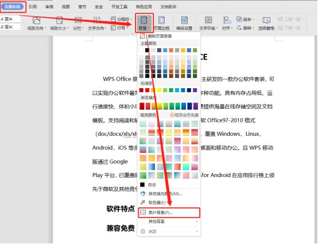The width and height of the screenshot is (318, 244).
Task: Expand the 其他背景 submenu
Action: click(169, 222)
